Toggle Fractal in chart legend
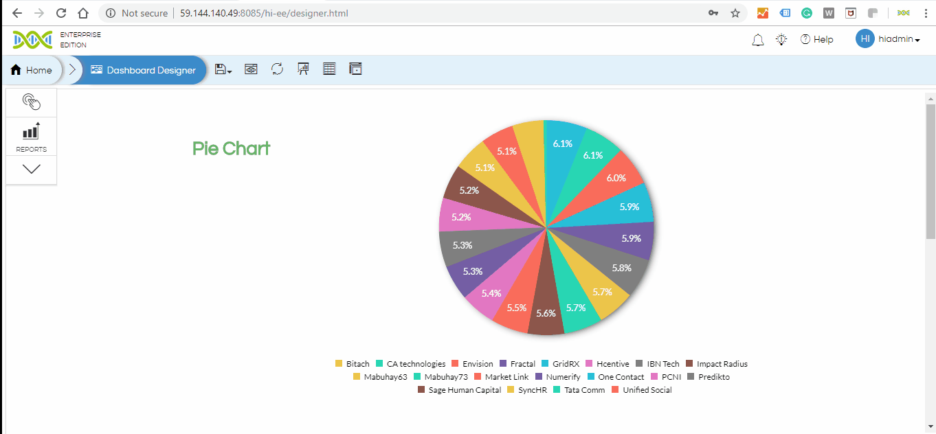Image resolution: width=936 pixels, height=434 pixels. [x=517, y=364]
